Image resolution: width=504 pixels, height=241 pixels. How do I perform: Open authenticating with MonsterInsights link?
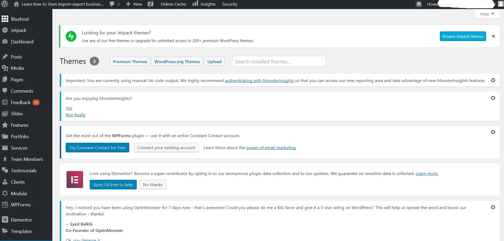259,80
